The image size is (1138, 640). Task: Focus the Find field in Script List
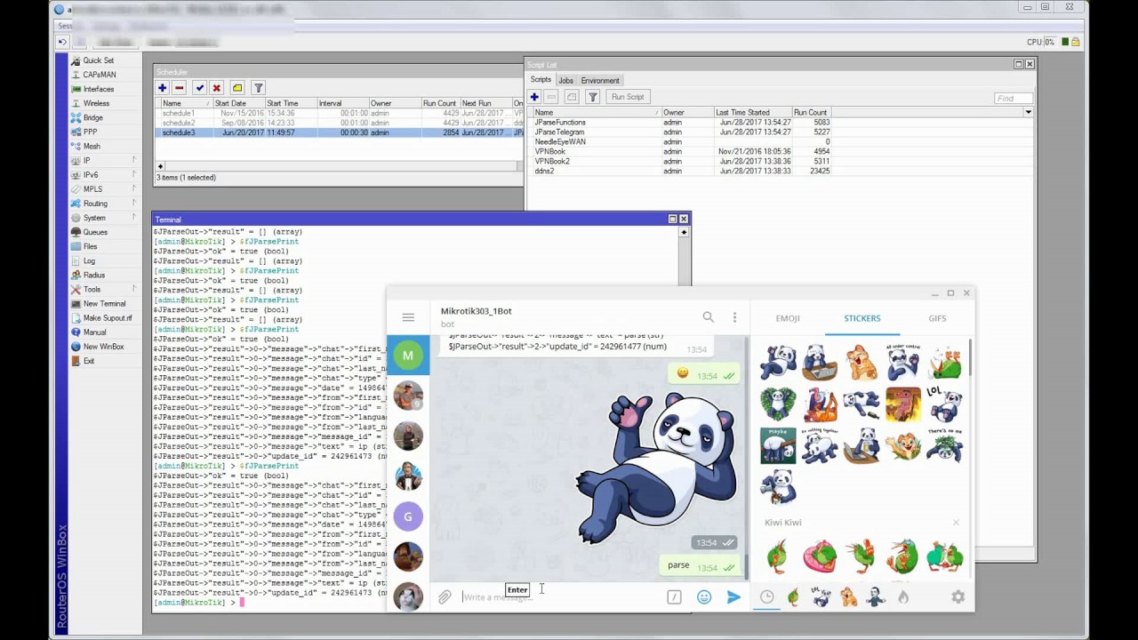(x=1014, y=98)
